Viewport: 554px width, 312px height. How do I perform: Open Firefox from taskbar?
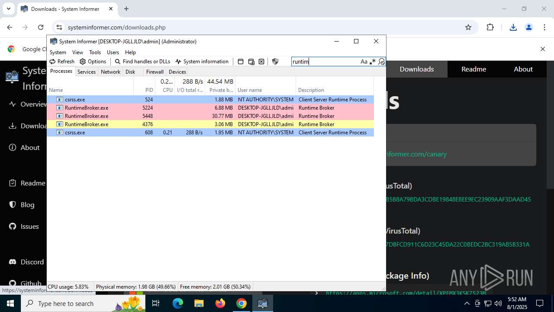tap(220, 303)
